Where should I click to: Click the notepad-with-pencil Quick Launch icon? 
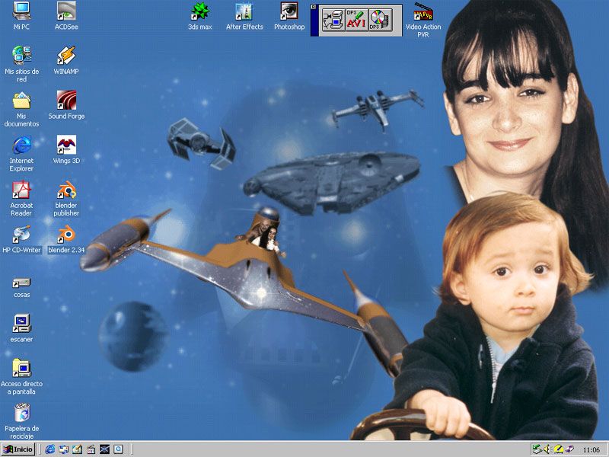(x=77, y=449)
